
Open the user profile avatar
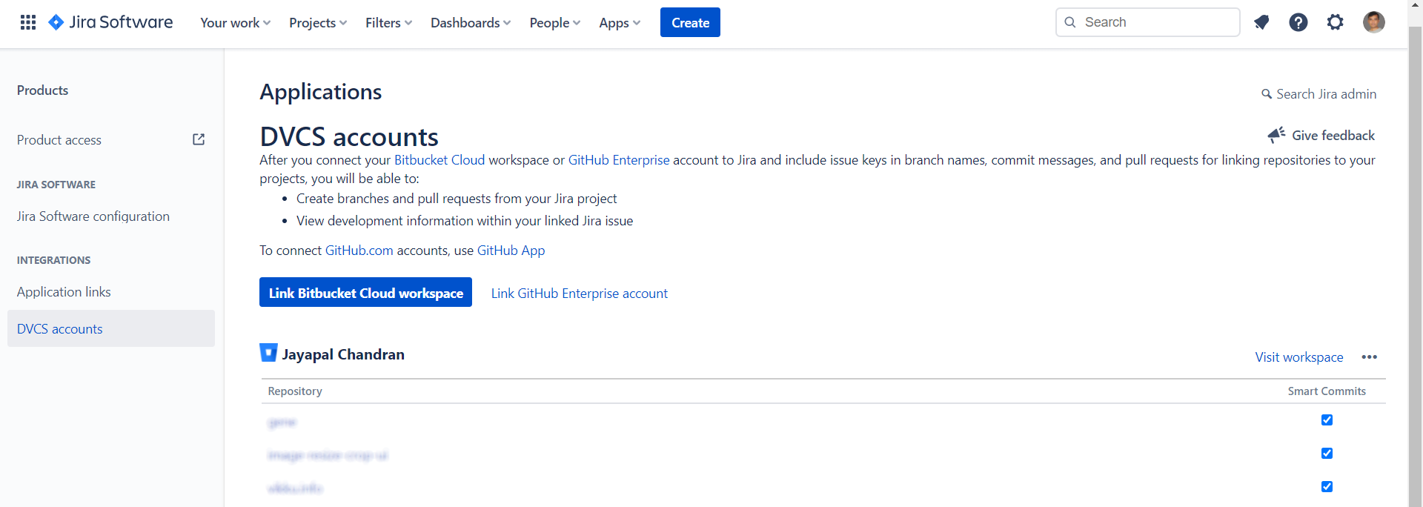pos(1374,22)
